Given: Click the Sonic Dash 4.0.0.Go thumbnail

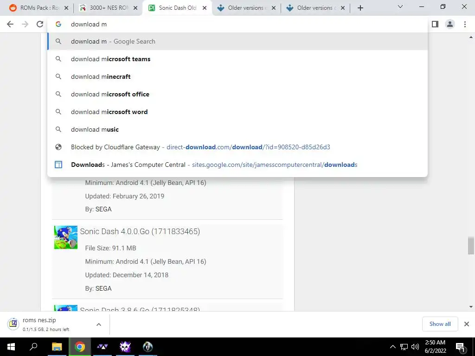Looking at the screenshot, I should click(66, 237).
